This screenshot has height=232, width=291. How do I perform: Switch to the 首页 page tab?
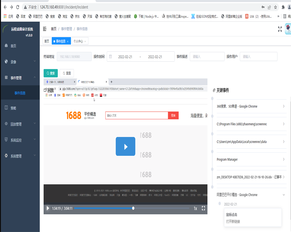47,41
